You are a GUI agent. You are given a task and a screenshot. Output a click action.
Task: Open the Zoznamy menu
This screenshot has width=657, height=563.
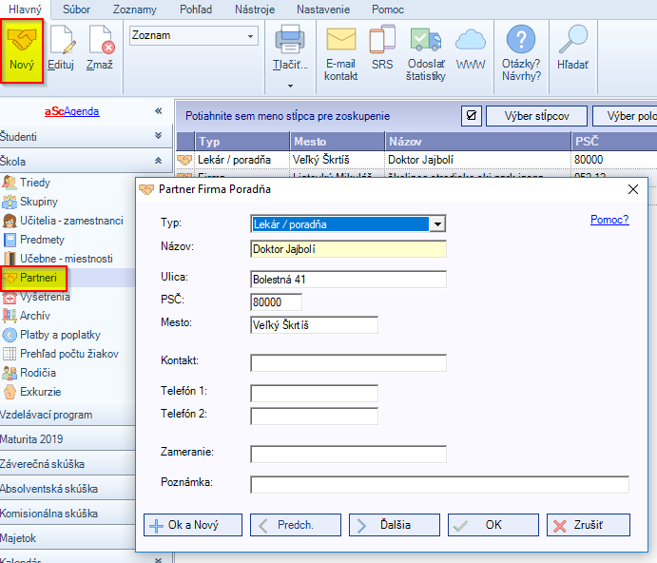coord(134,10)
